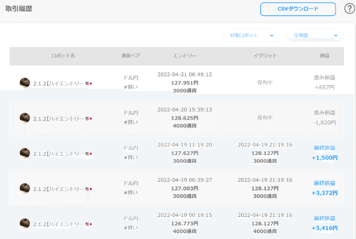Download trade history via CSVダウンロード button
Image resolution: width=356 pixels, height=239 pixels.
click(x=298, y=9)
